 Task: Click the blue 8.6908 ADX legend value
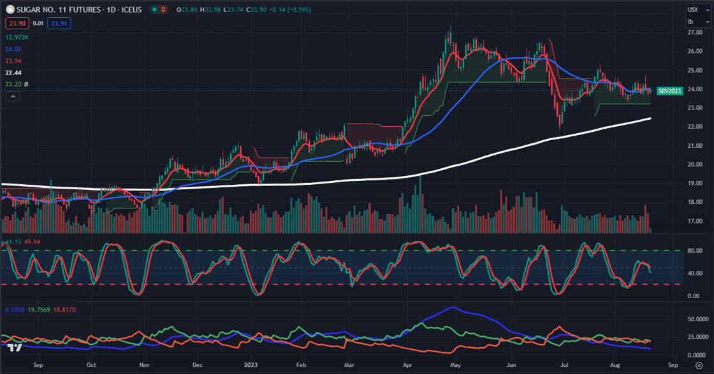[15, 310]
